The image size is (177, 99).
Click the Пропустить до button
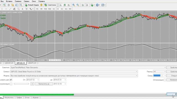tap(44, 84)
